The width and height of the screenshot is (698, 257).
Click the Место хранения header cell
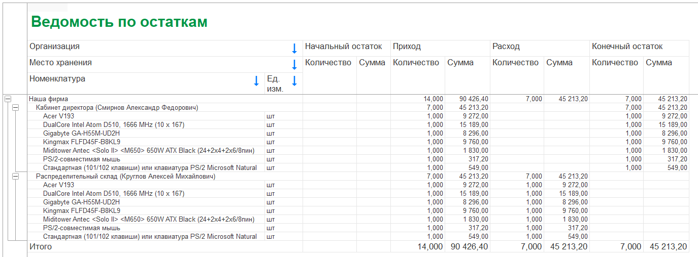click(165, 65)
